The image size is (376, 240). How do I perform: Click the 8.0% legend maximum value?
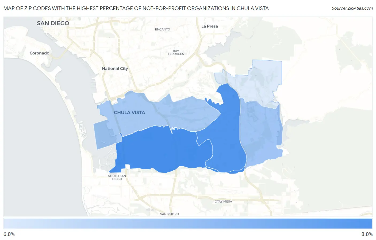[367, 234]
